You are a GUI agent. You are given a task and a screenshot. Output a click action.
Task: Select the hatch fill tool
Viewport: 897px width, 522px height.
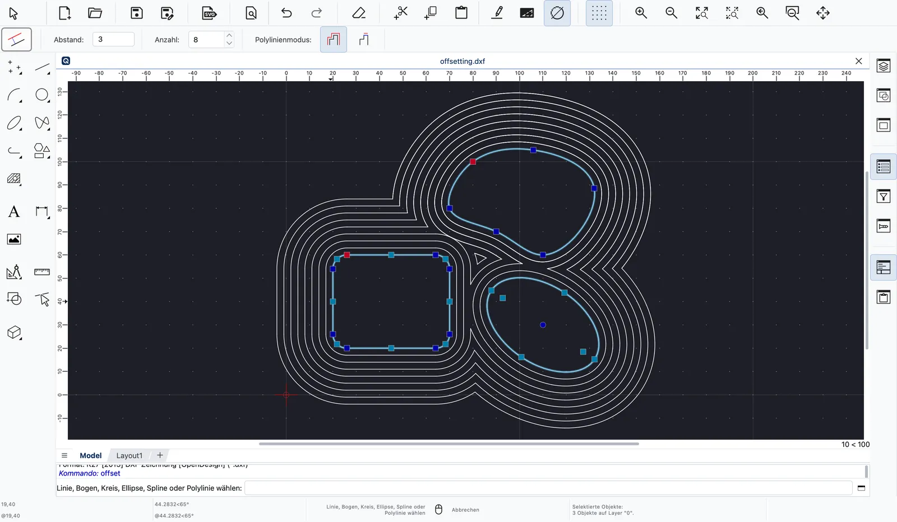[14, 179]
